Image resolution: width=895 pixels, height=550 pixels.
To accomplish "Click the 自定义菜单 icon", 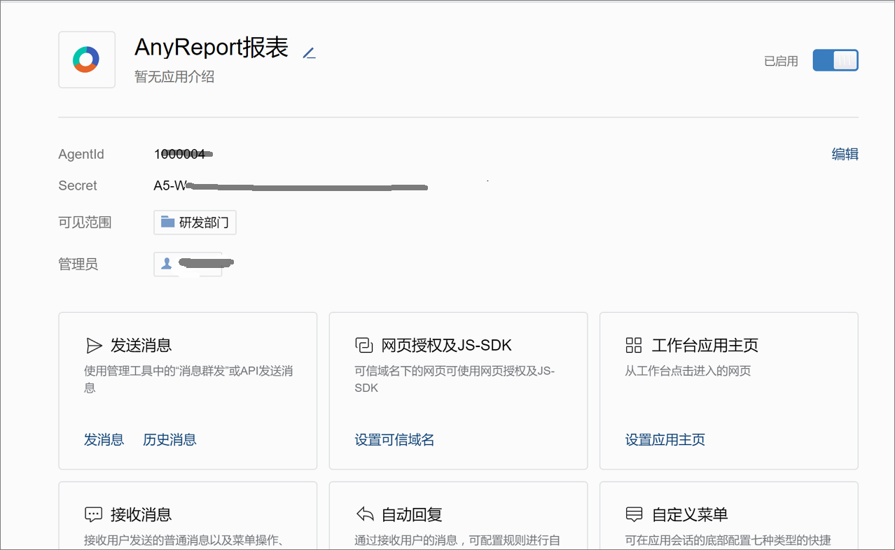I will [x=634, y=515].
